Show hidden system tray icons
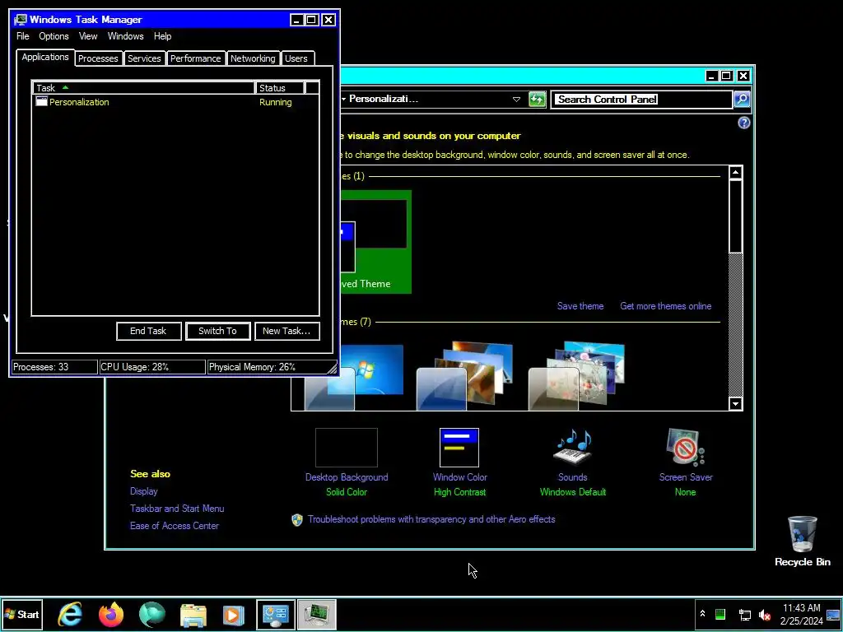The image size is (843, 632). click(x=702, y=614)
